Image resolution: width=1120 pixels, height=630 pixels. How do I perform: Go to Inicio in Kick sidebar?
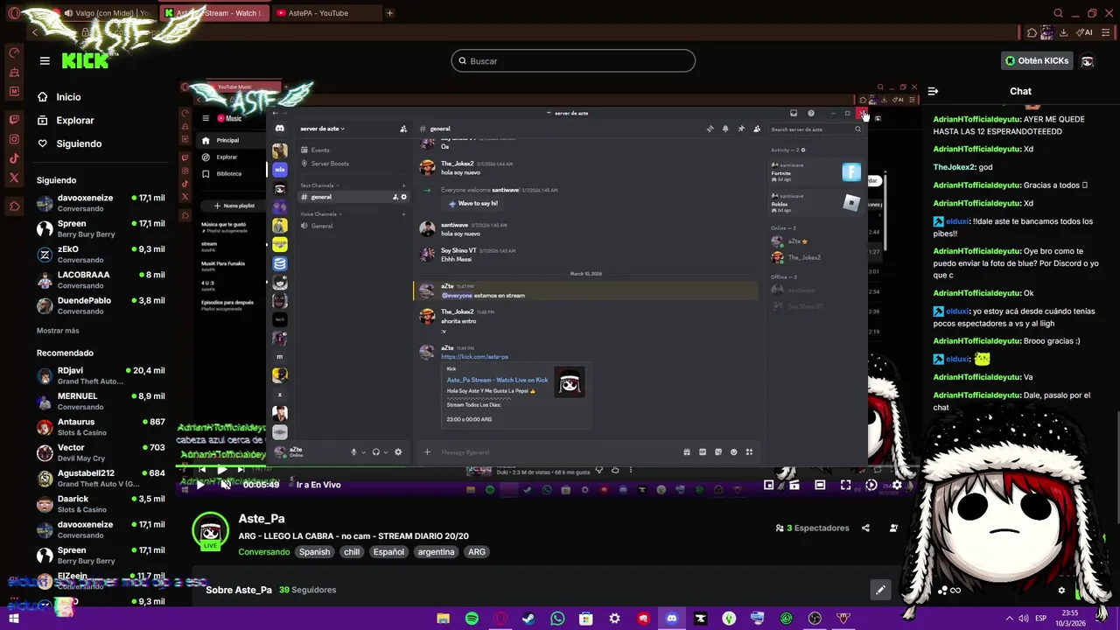click(x=68, y=97)
